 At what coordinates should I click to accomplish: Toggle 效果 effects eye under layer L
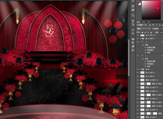143,59
